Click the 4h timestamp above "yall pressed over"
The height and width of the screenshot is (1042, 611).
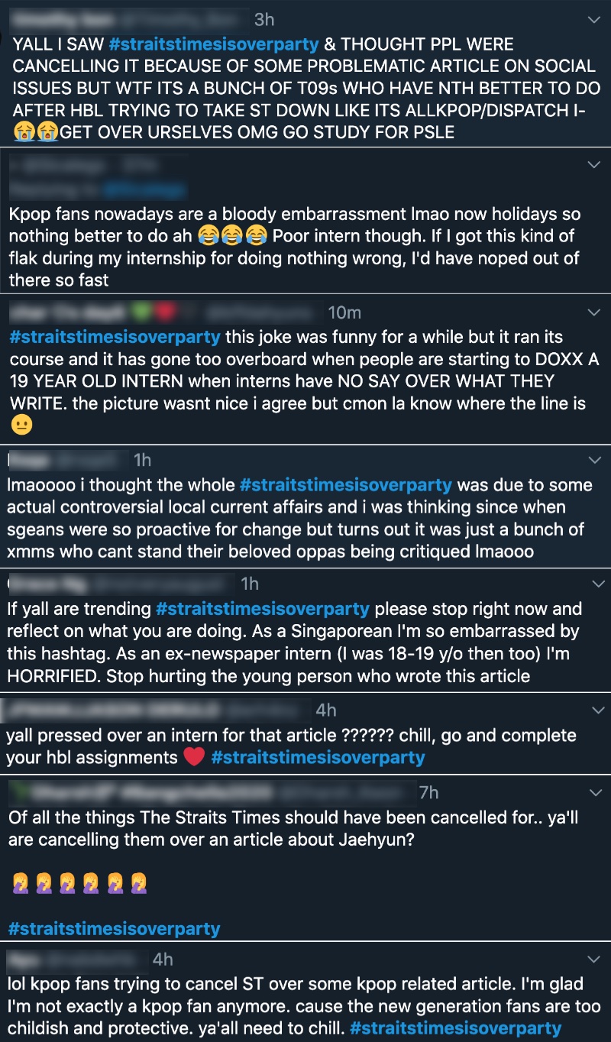pyautogui.click(x=326, y=710)
